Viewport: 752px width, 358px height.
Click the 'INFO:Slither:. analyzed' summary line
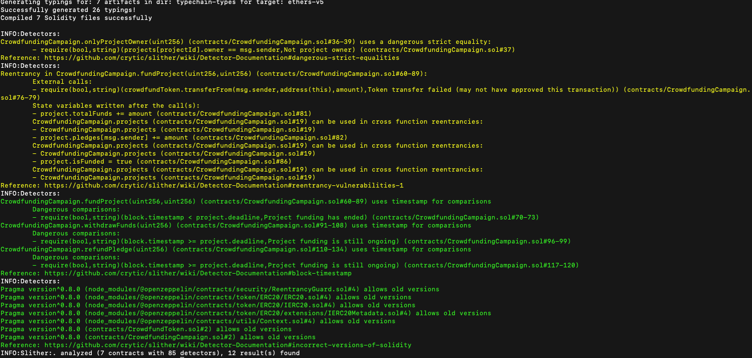[x=150, y=353]
